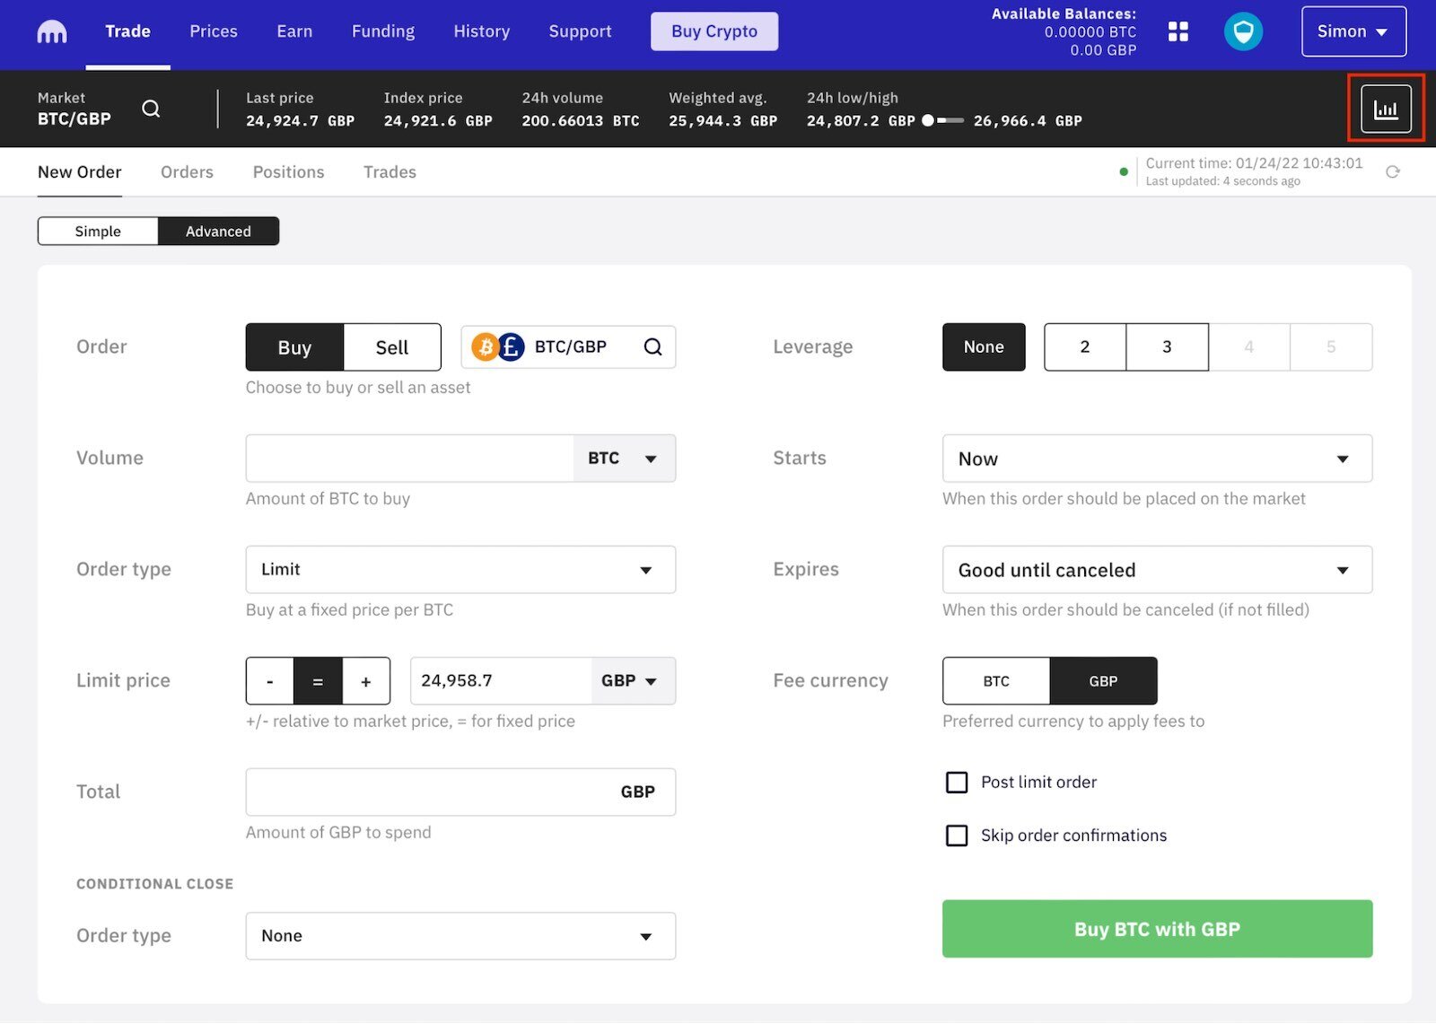Viewport: 1436px width, 1024px height.
Task: Expand the Good until canceled dropdown
Action: (1157, 570)
